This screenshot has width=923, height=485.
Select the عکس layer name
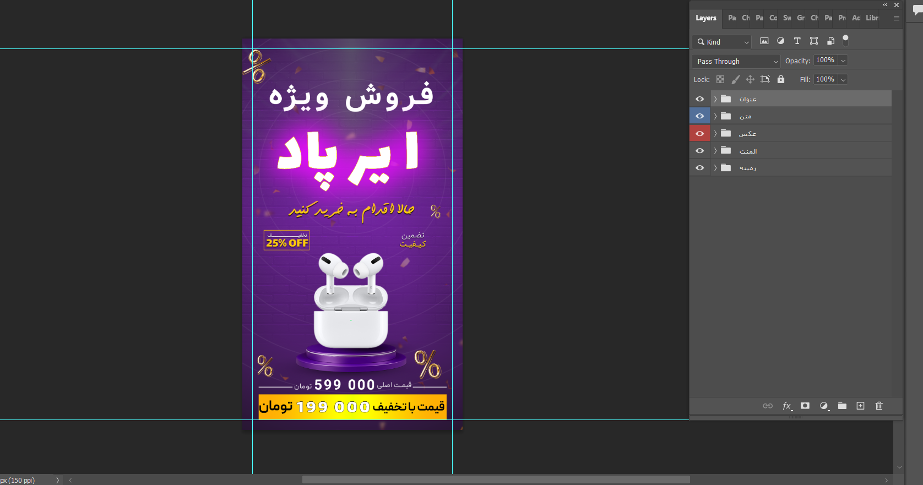(748, 134)
